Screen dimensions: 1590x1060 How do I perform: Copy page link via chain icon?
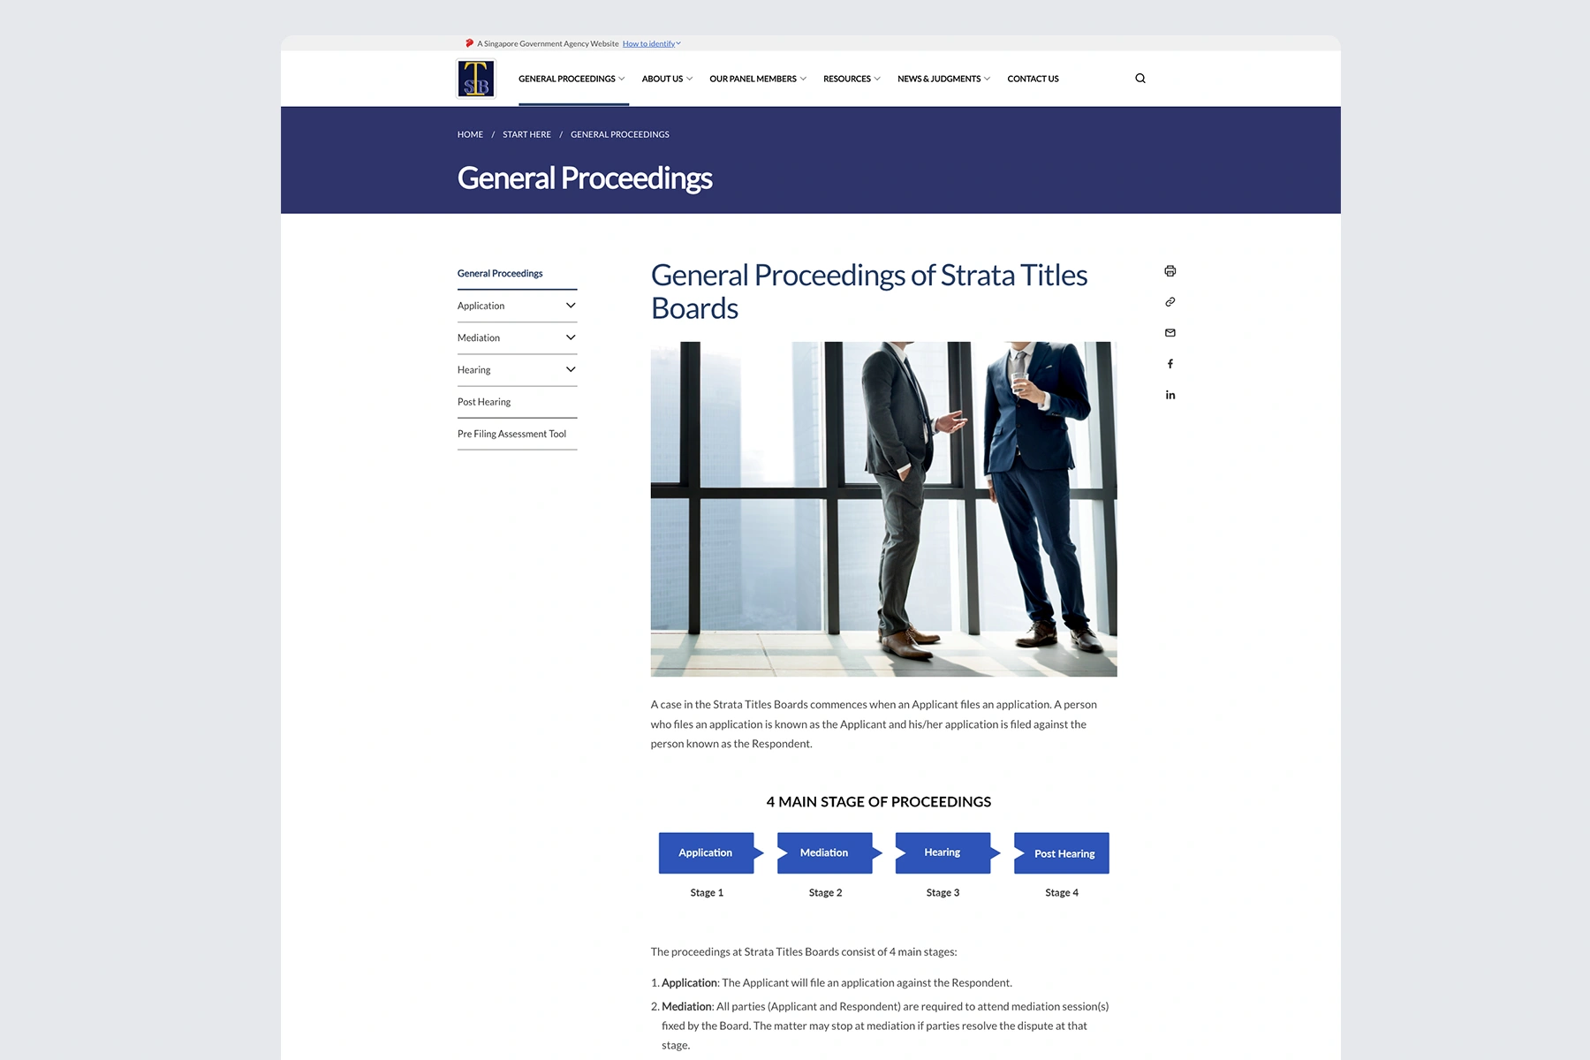(1170, 302)
